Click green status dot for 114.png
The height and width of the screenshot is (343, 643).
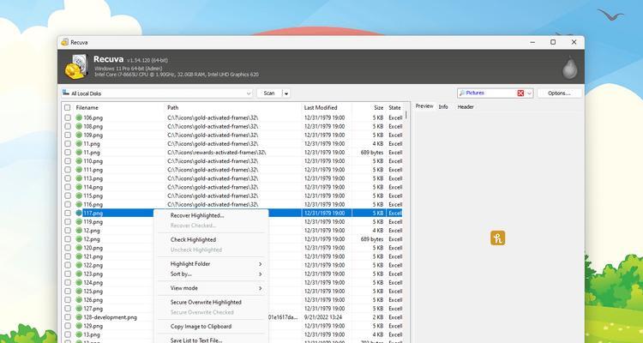tap(79, 187)
